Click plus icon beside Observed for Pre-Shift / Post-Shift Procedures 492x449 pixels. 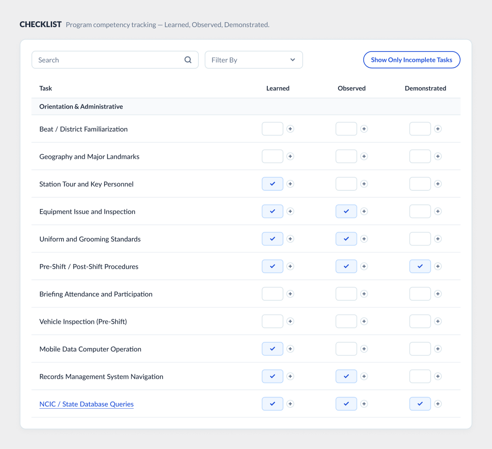(x=364, y=266)
